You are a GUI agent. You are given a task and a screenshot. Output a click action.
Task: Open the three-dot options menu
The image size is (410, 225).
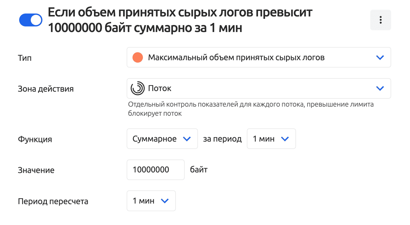[381, 20]
